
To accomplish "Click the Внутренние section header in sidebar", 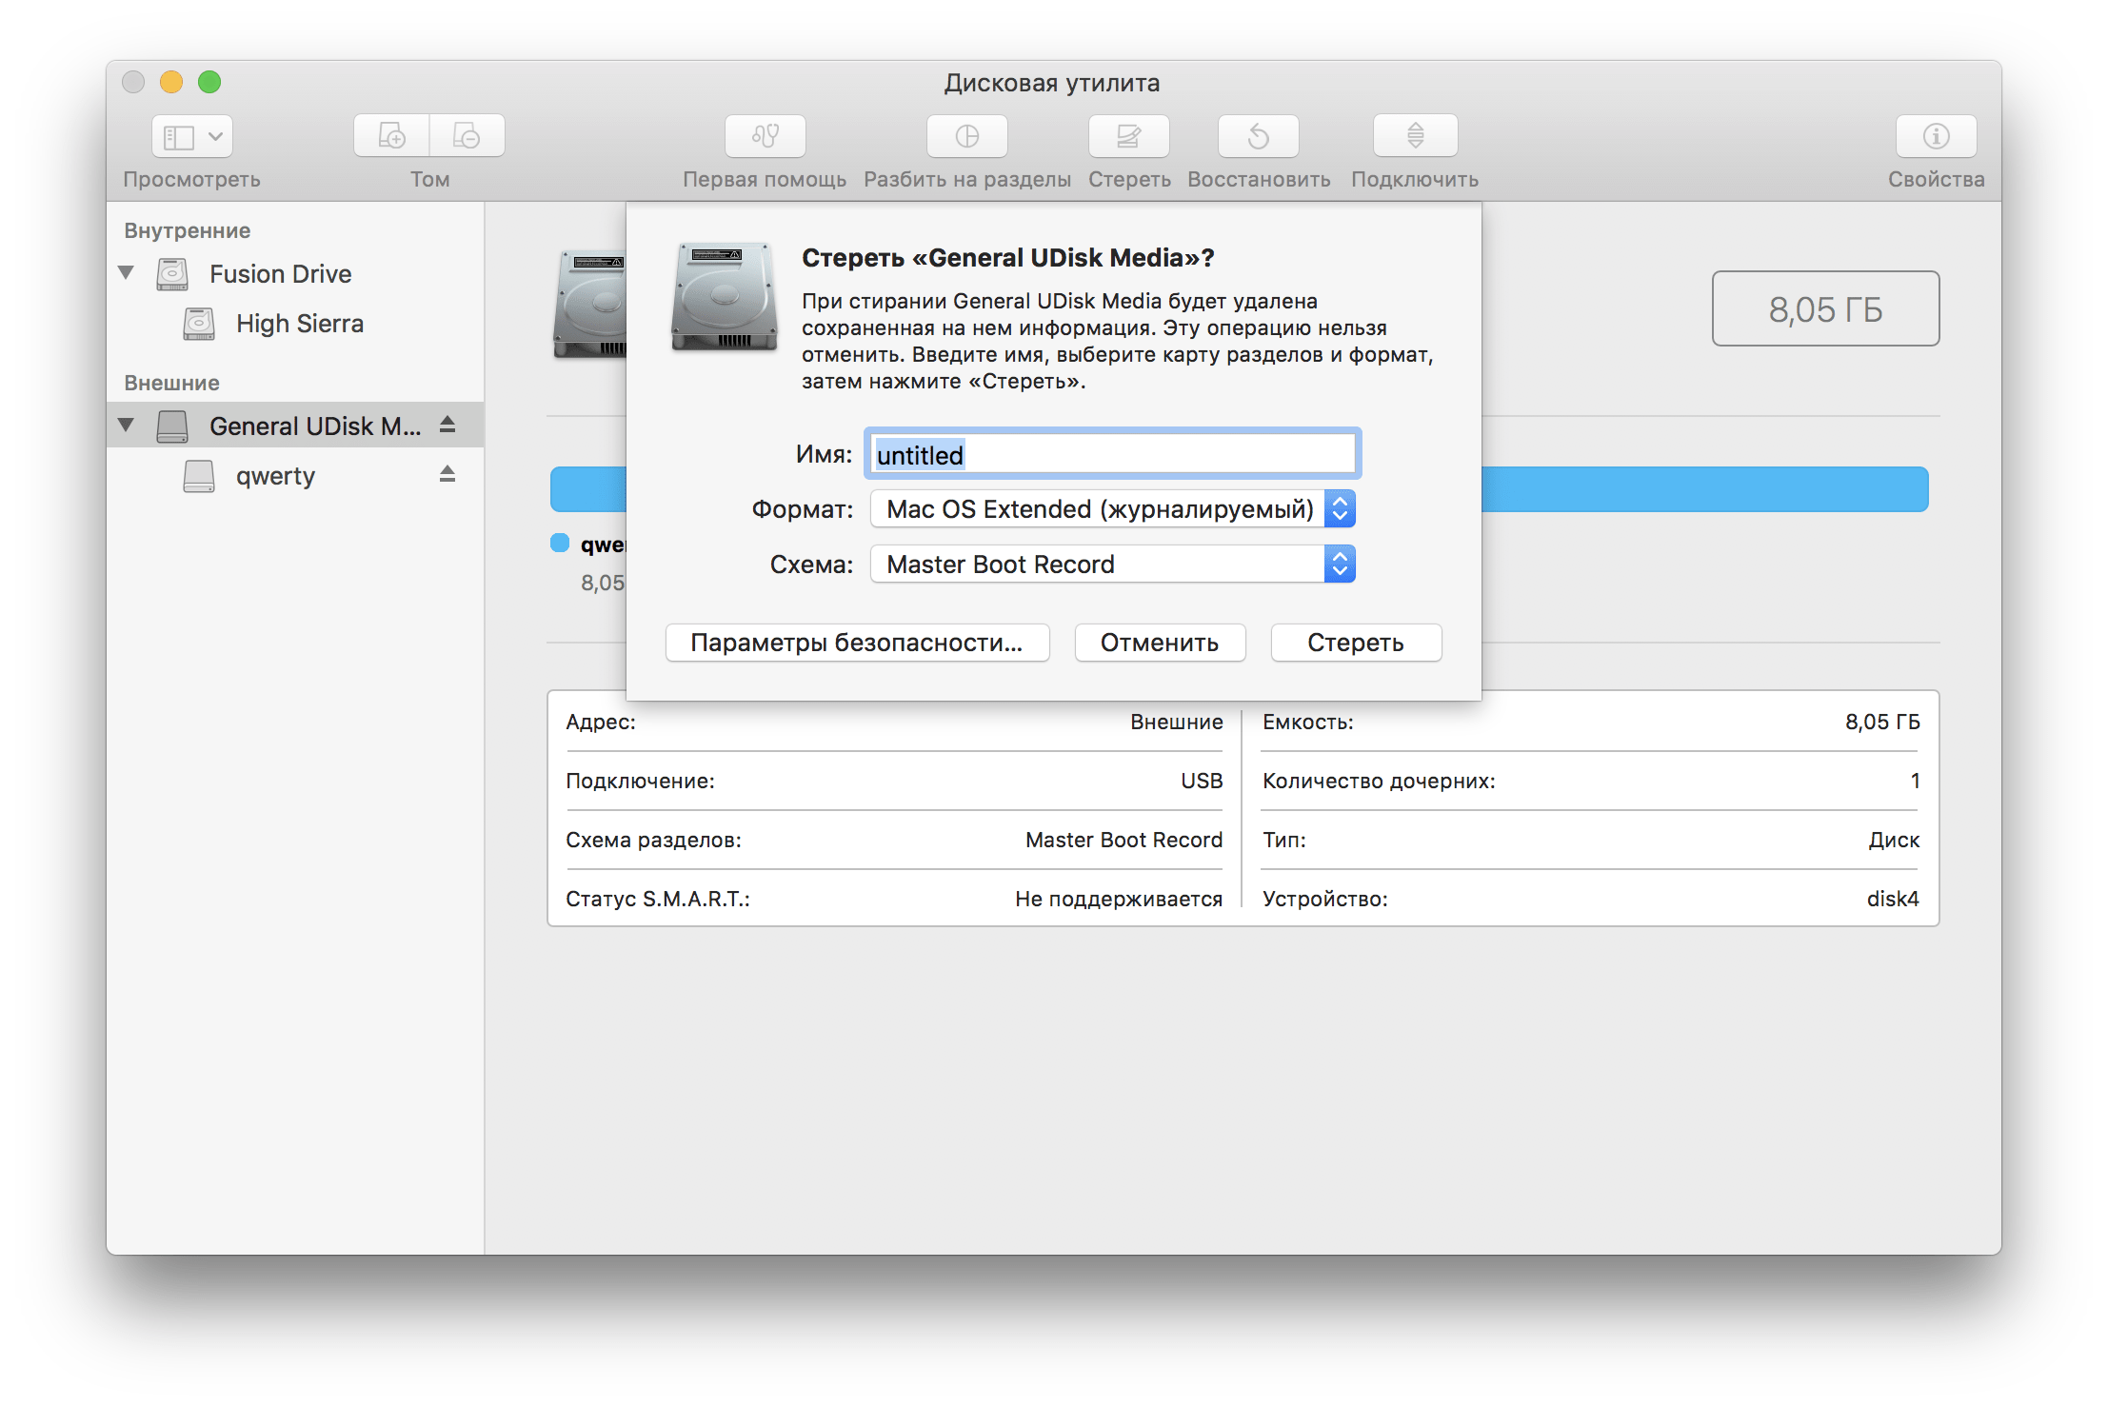I will click(188, 230).
